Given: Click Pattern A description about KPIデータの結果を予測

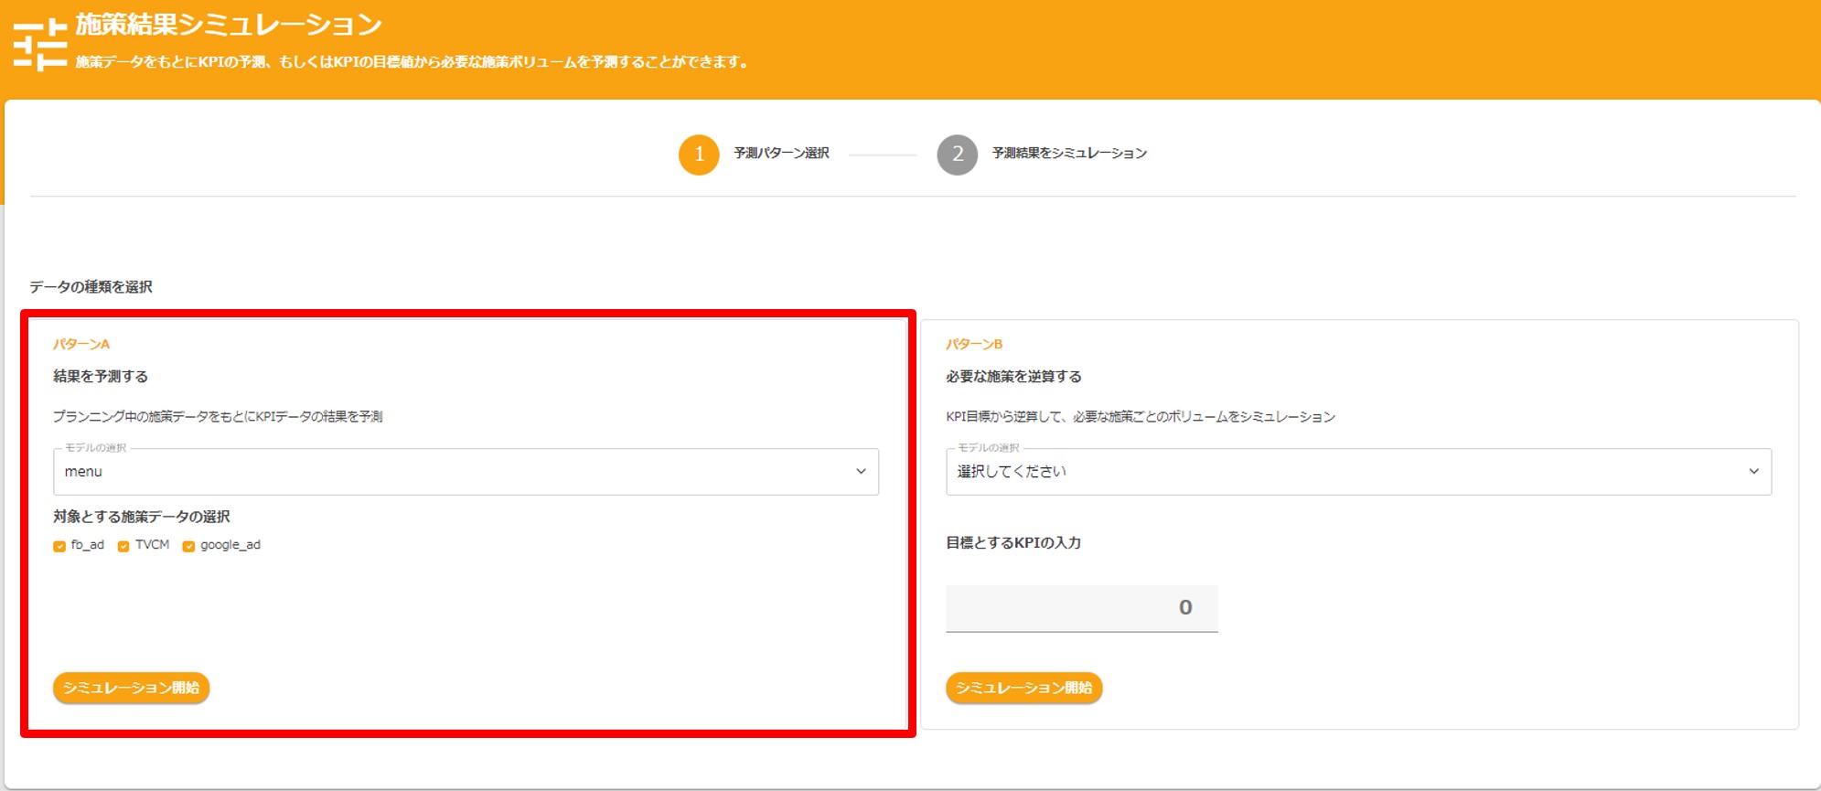Looking at the screenshot, I should pyautogui.click(x=218, y=417).
